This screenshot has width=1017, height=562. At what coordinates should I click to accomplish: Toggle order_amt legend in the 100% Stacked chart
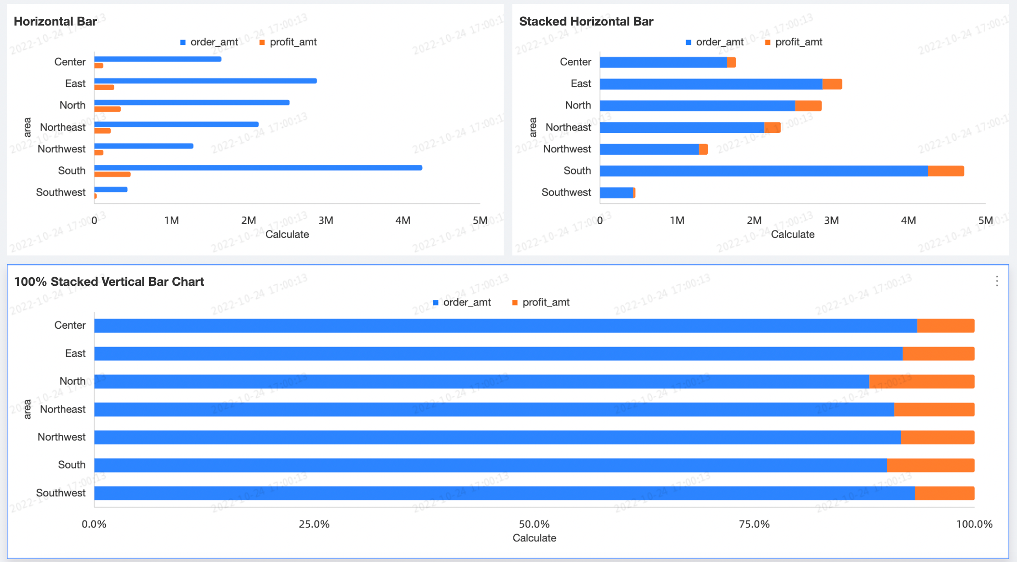(462, 303)
